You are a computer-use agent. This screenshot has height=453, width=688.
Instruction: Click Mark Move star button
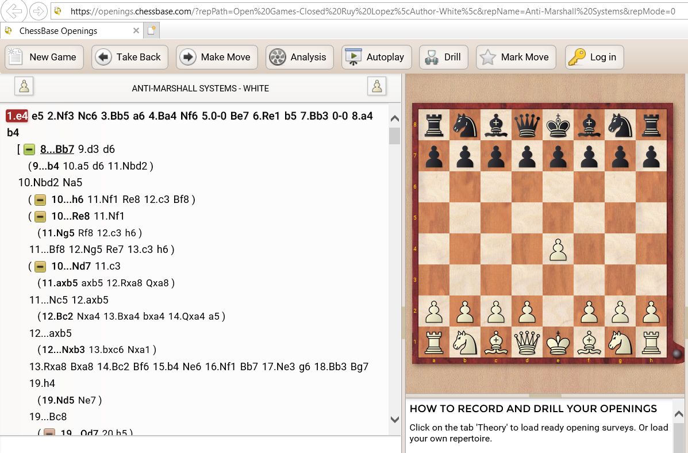click(516, 57)
